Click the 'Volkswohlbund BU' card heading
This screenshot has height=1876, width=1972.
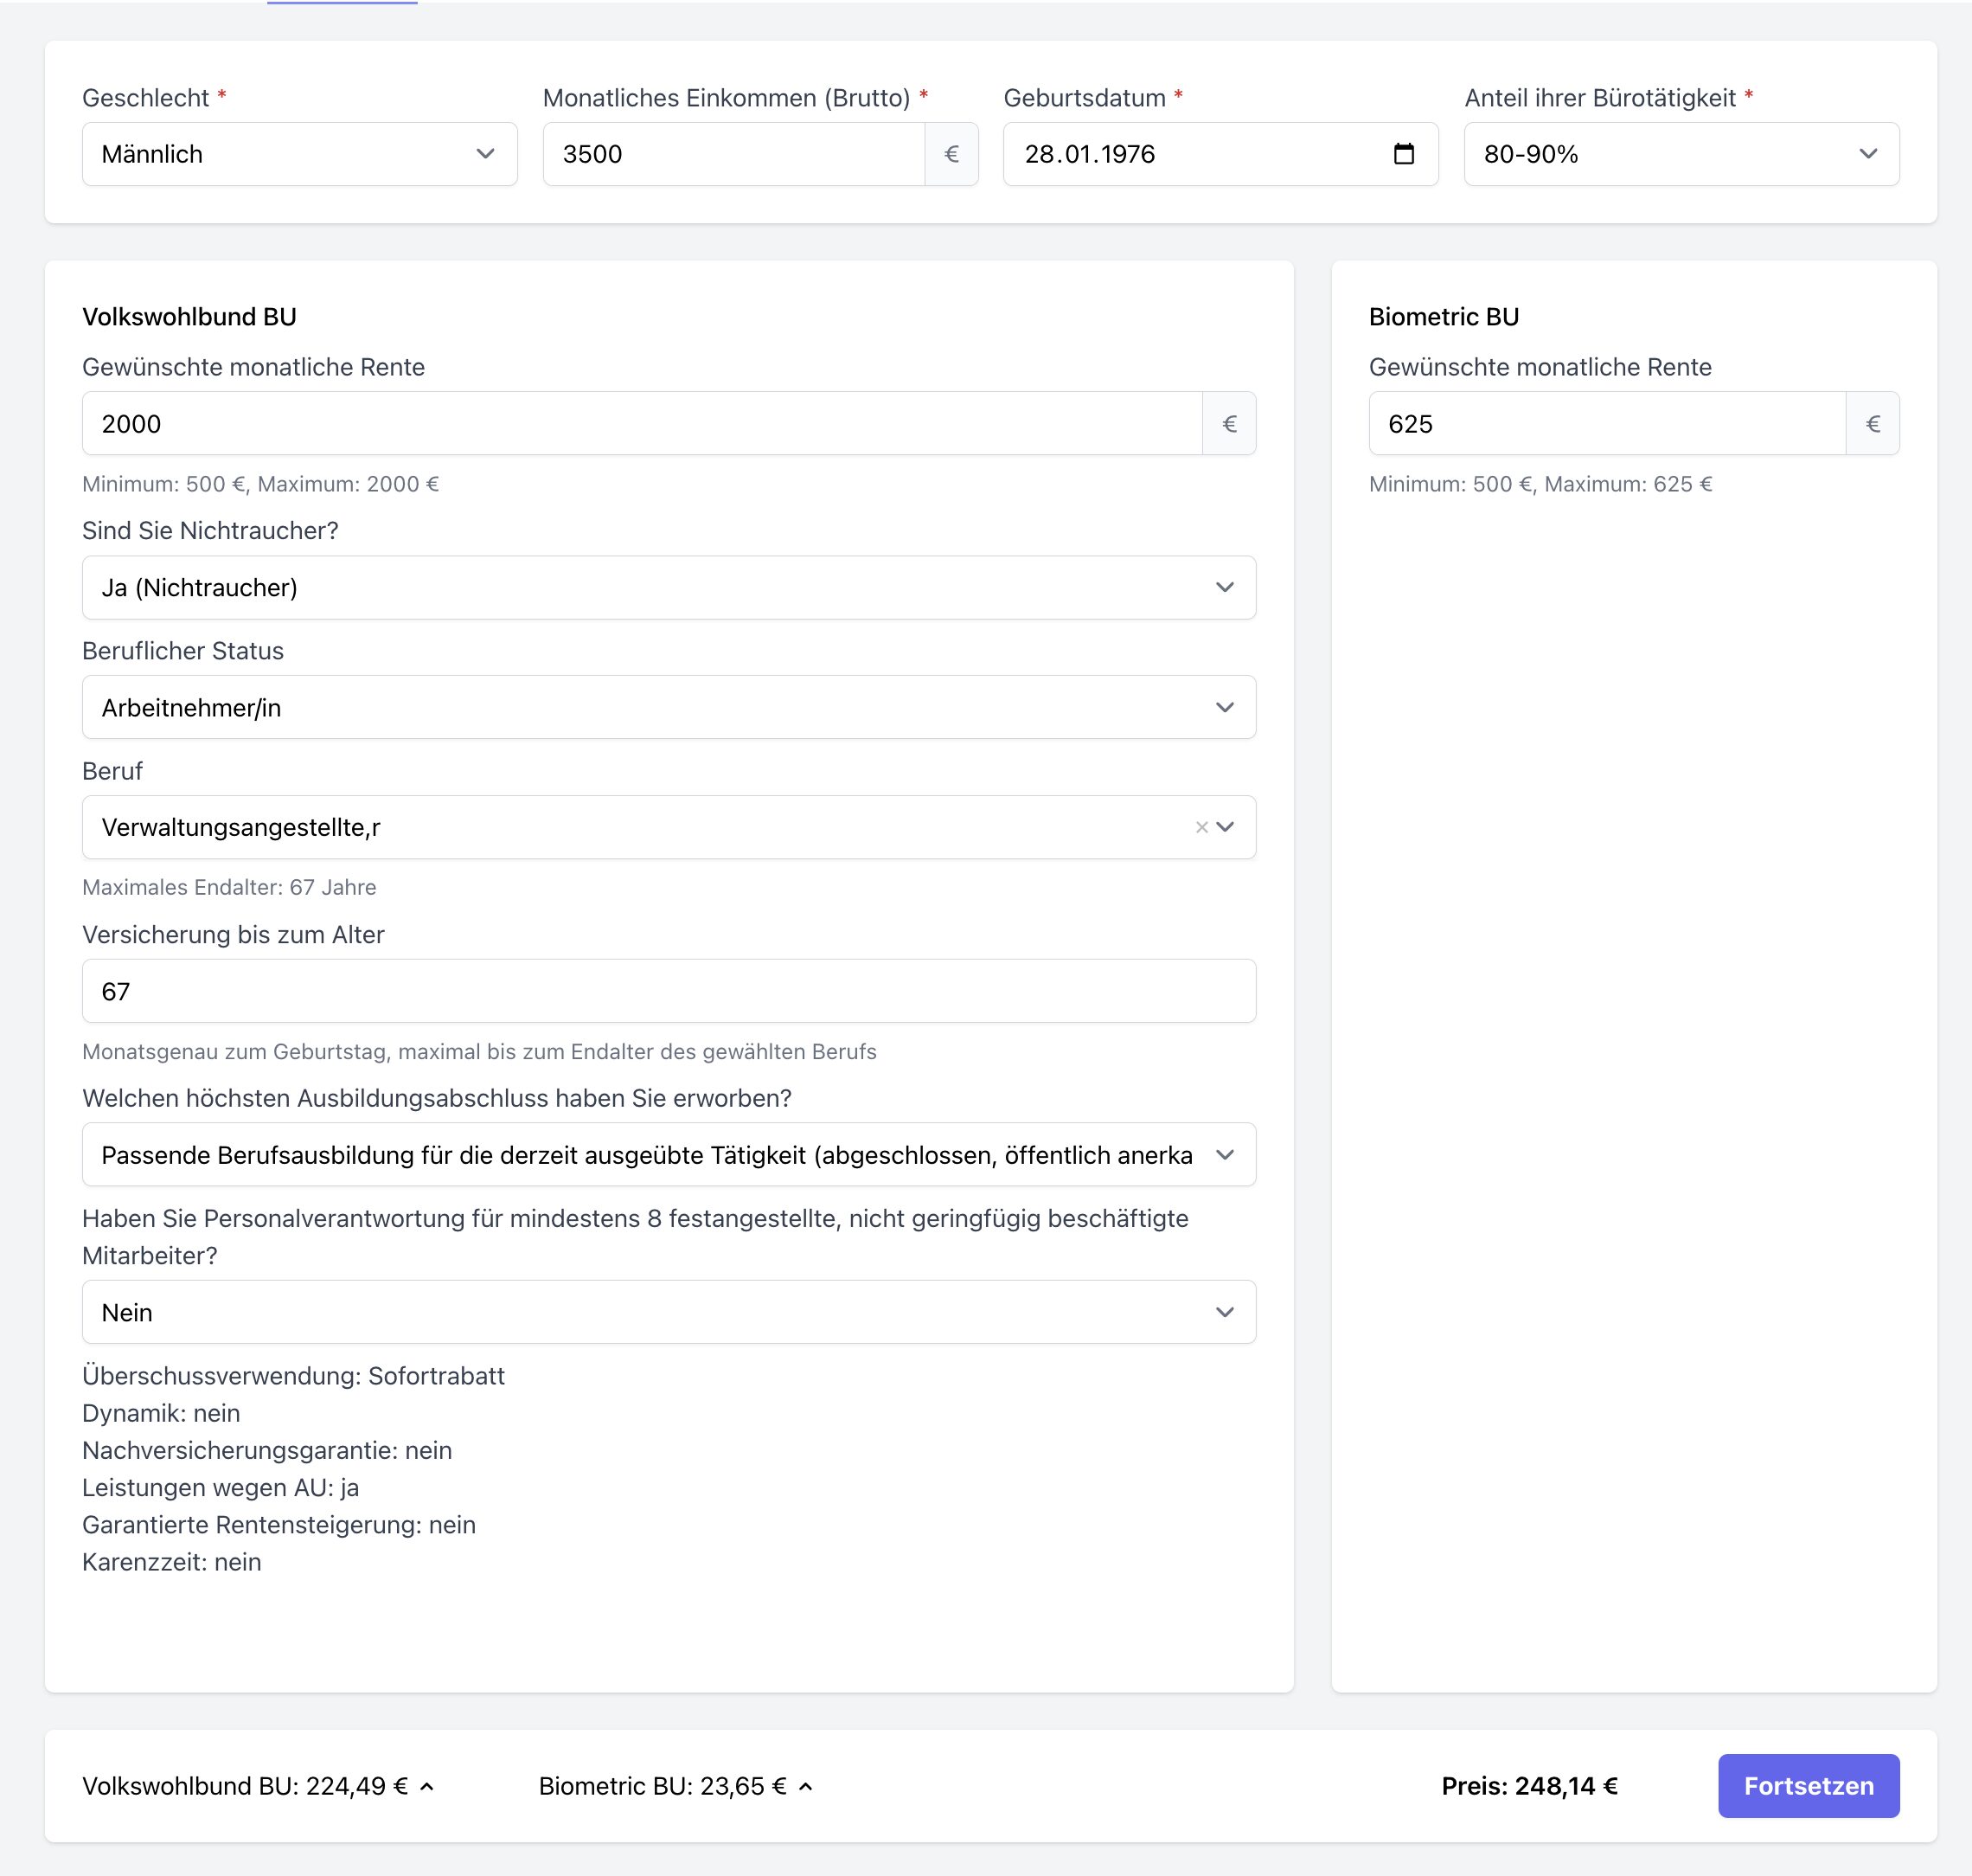point(189,317)
